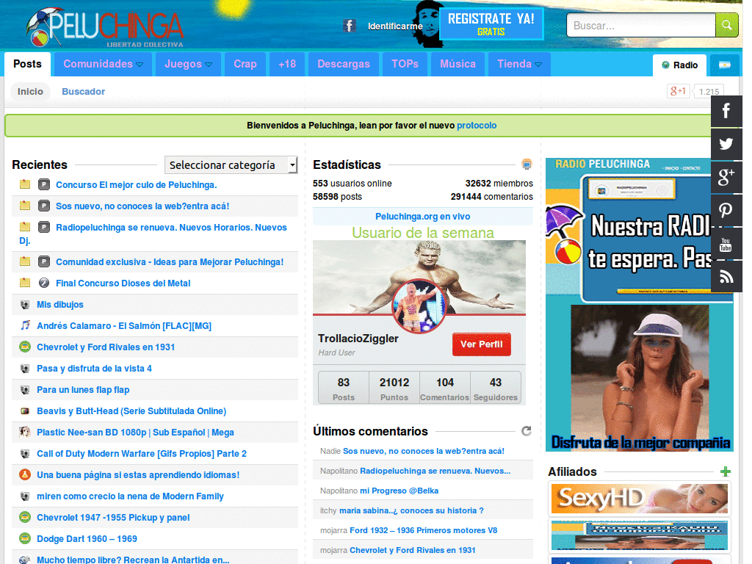Screen dimensions: 752x564
Task: Click the Facebook login icon beside Identificarme
Action: tap(349, 26)
